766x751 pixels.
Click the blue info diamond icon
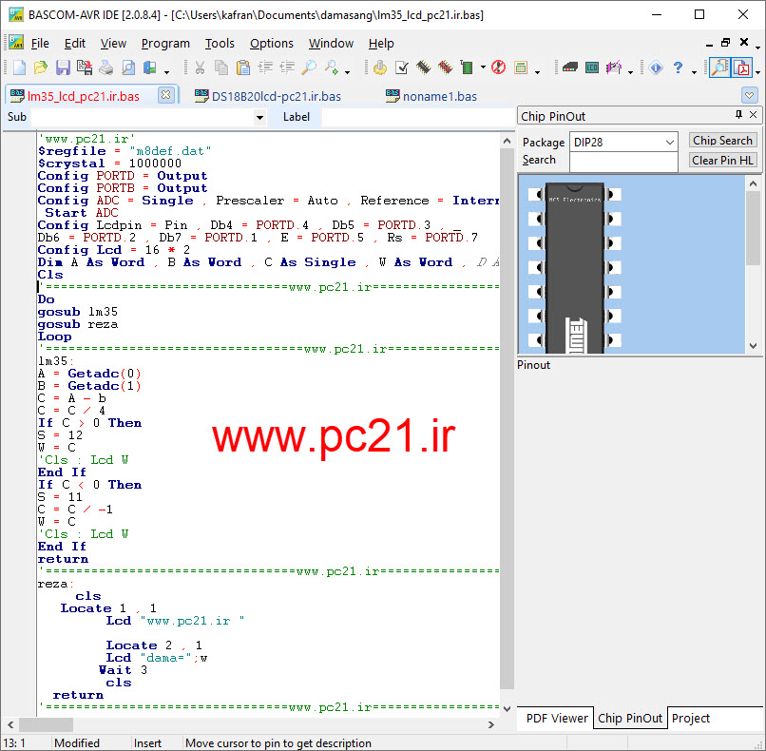pos(656,67)
